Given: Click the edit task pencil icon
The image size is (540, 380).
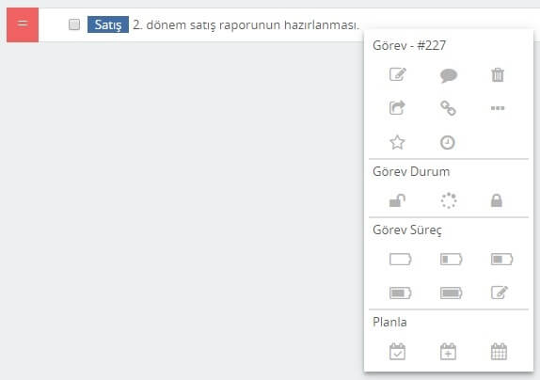Looking at the screenshot, I should (397, 74).
